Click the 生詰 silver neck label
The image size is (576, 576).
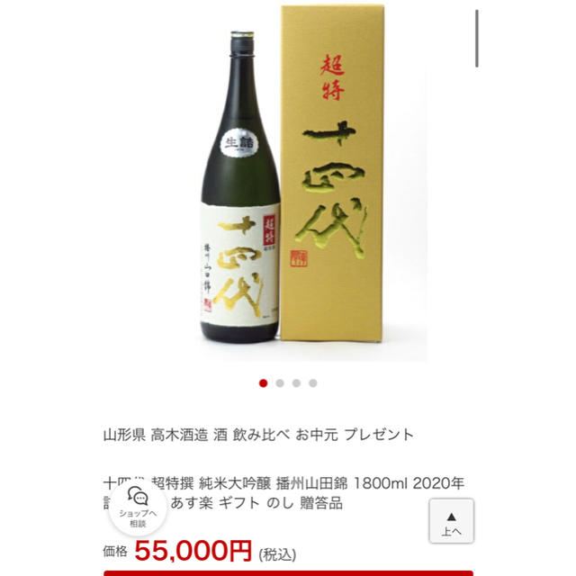coord(239,142)
